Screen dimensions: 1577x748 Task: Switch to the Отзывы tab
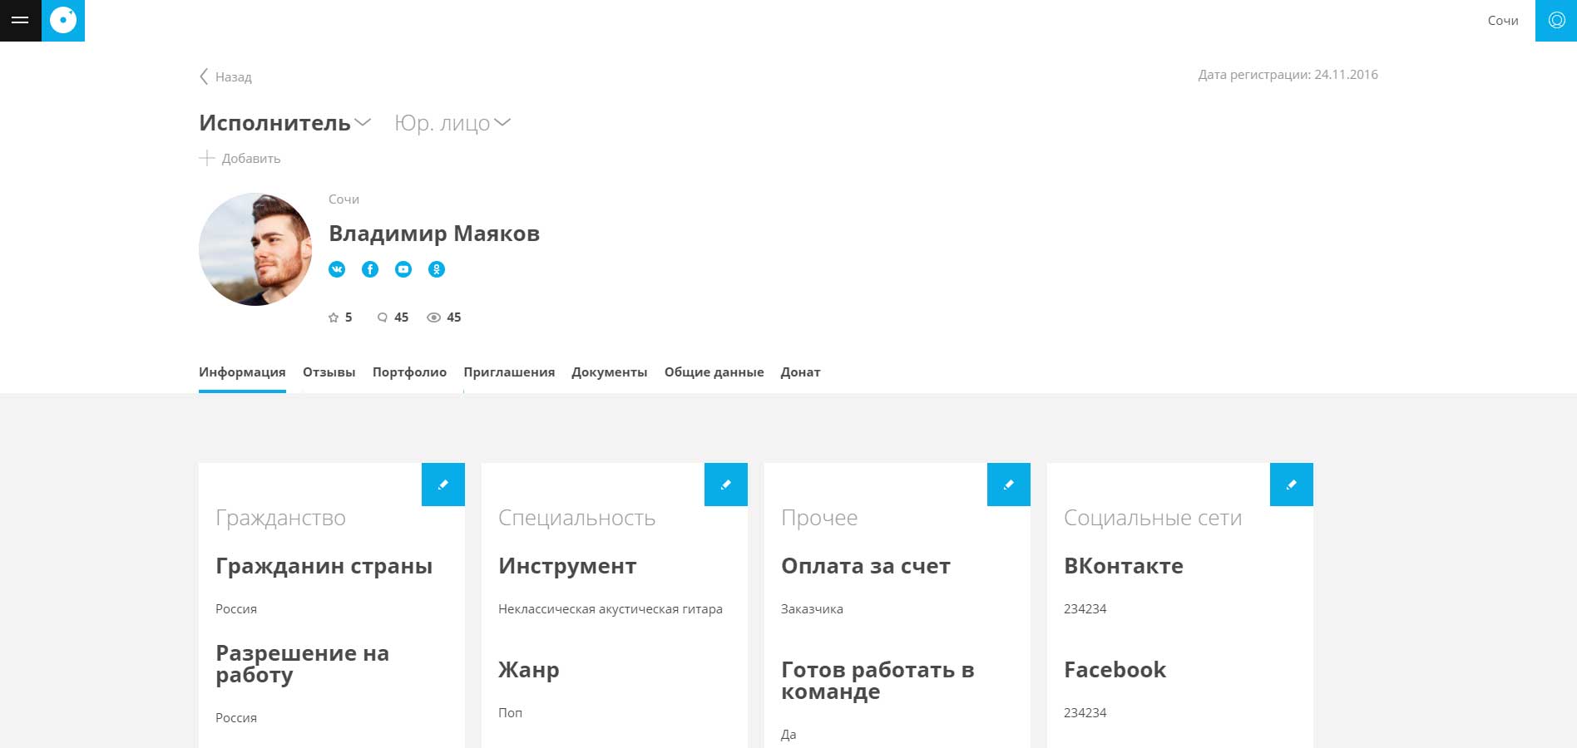click(x=329, y=372)
